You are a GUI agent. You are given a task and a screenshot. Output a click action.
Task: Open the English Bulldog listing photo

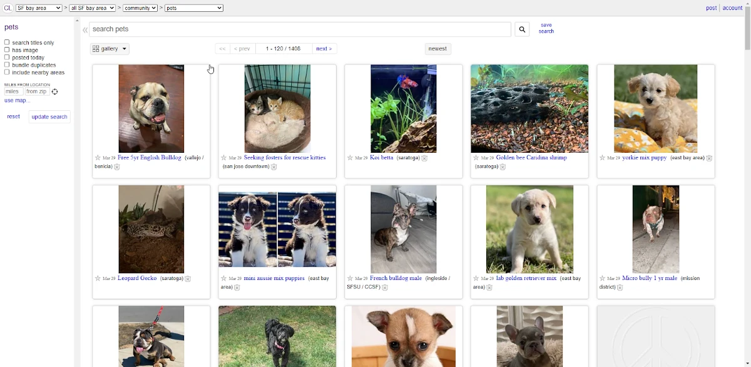[x=151, y=108]
